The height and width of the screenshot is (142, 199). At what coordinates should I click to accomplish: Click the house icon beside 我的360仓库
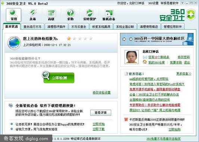145,62
